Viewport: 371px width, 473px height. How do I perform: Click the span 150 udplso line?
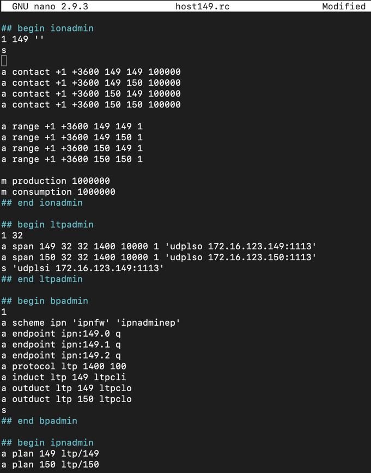159,258
